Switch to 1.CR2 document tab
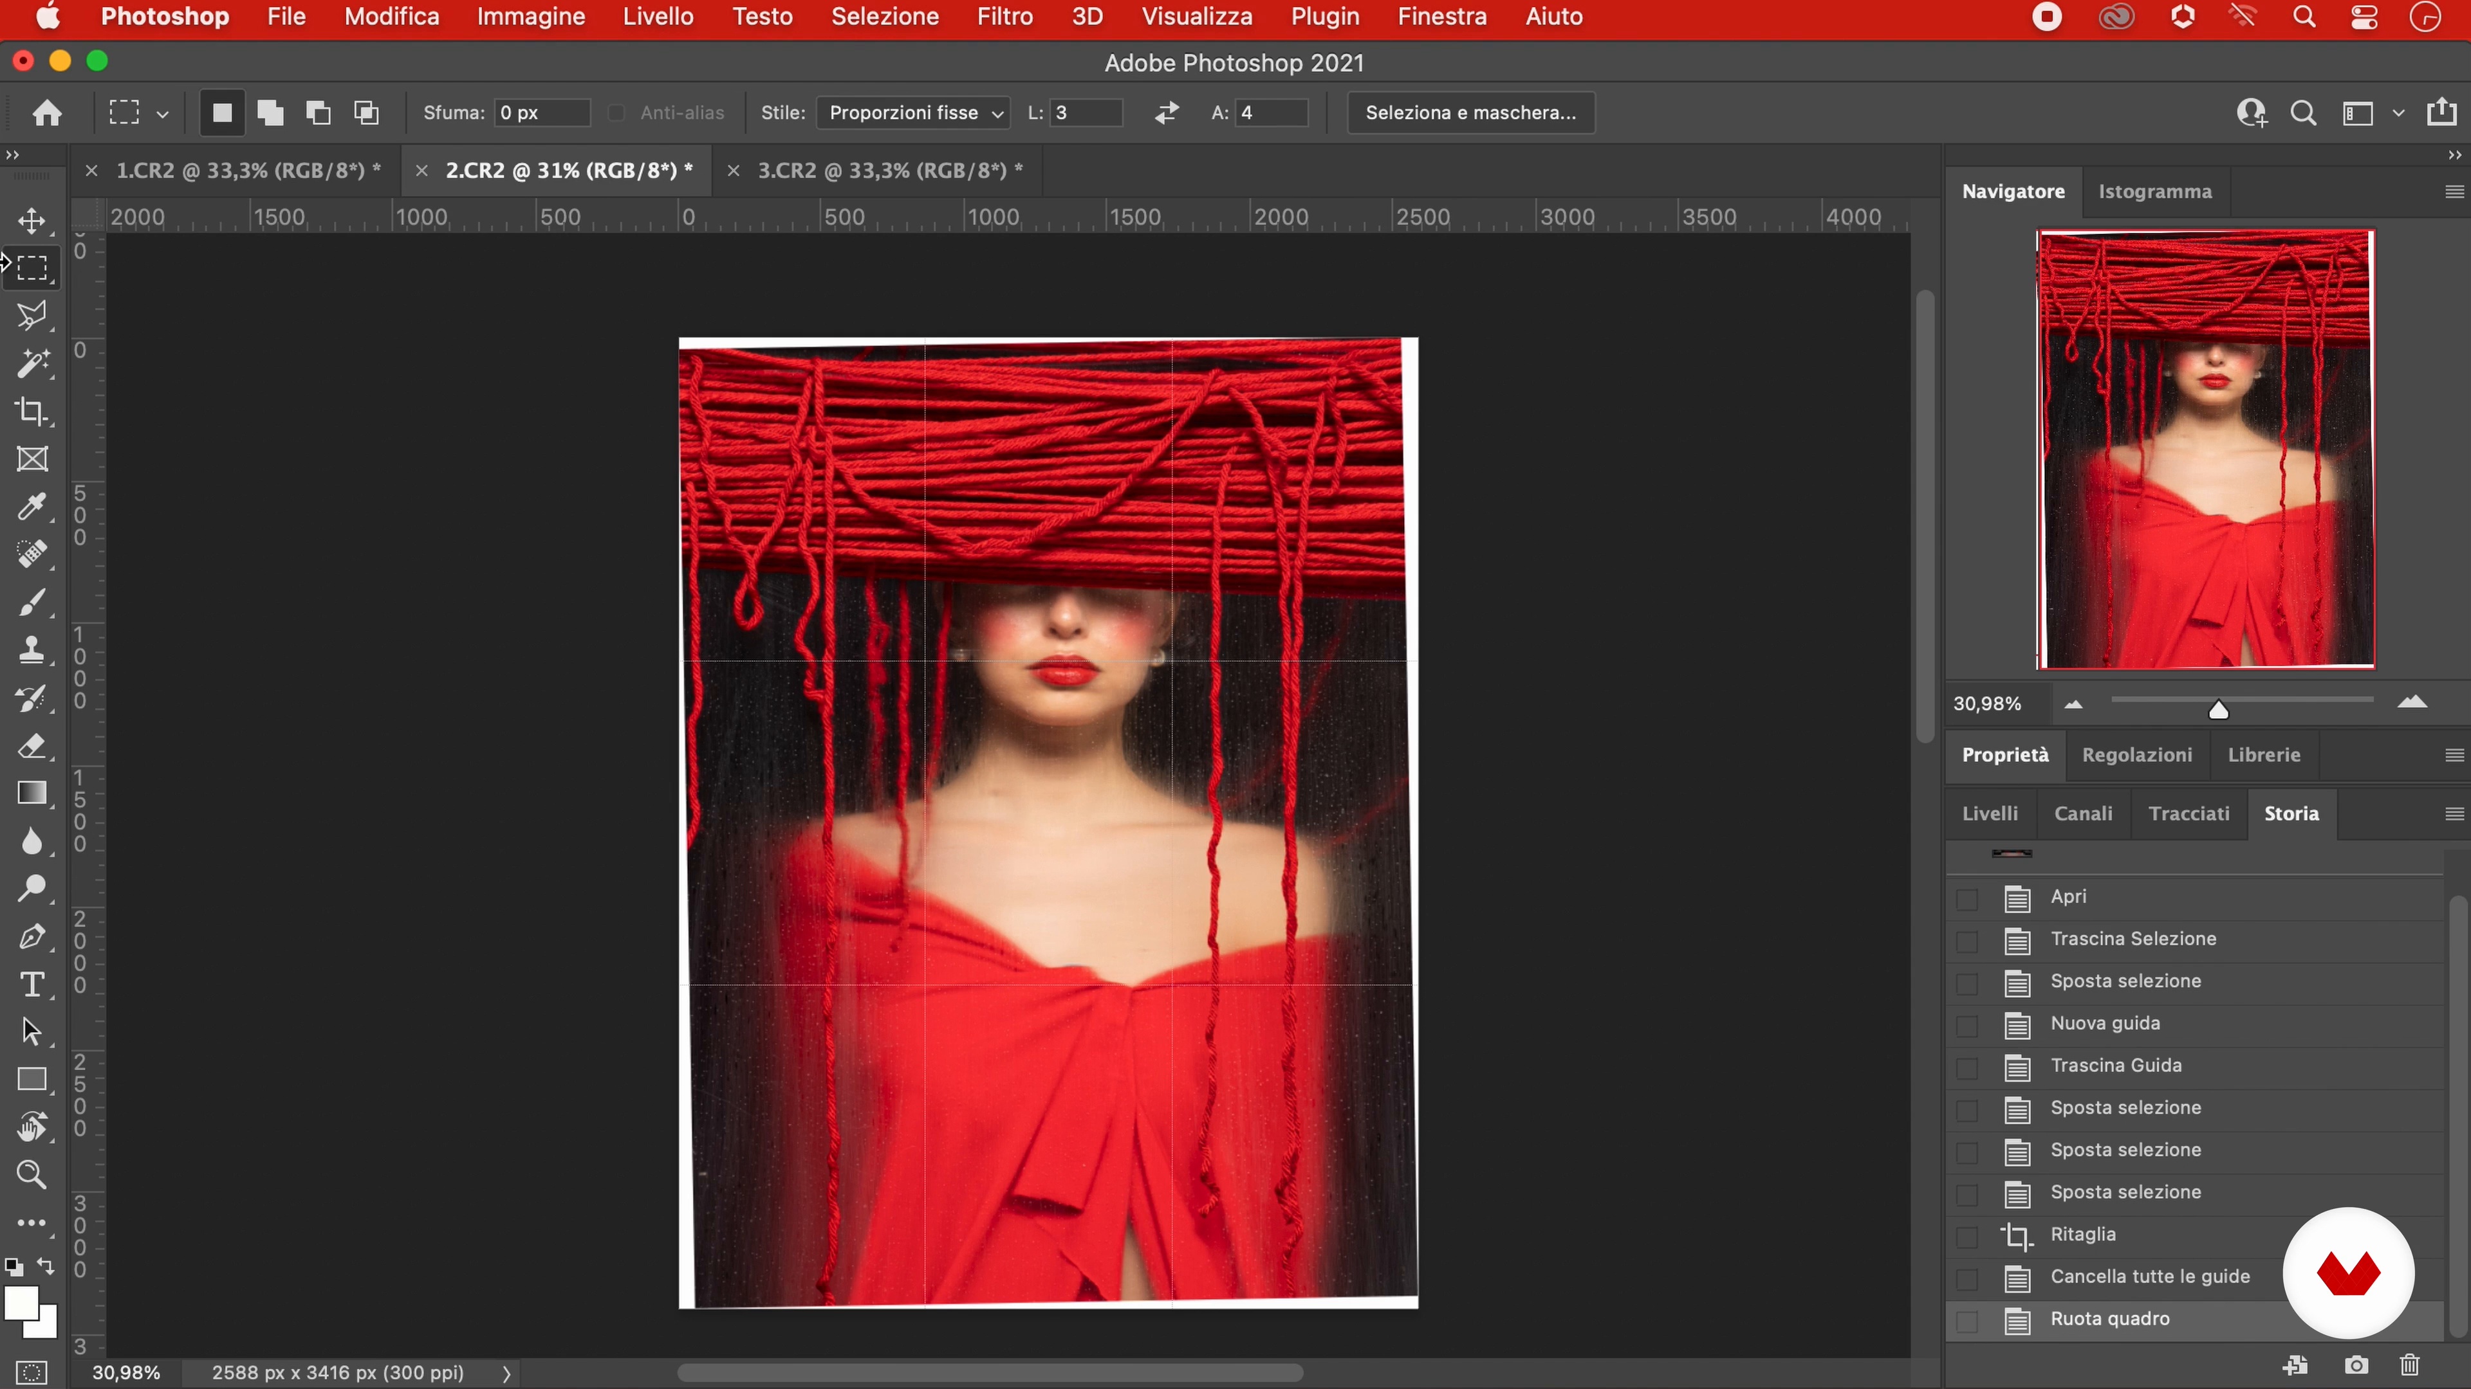Viewport: 2471px width, 1389px height. (248, 170)
